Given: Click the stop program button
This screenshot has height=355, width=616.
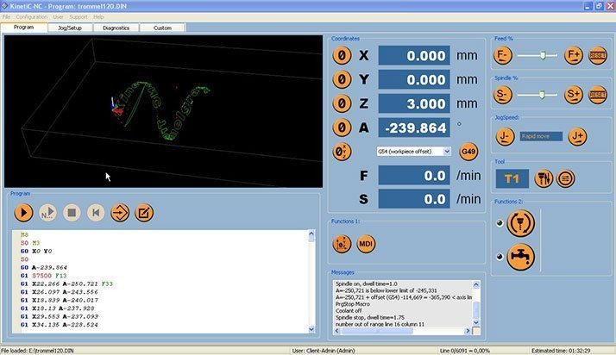Looking at the screenshot, I should pyautogui.click(x=72, y=212).
